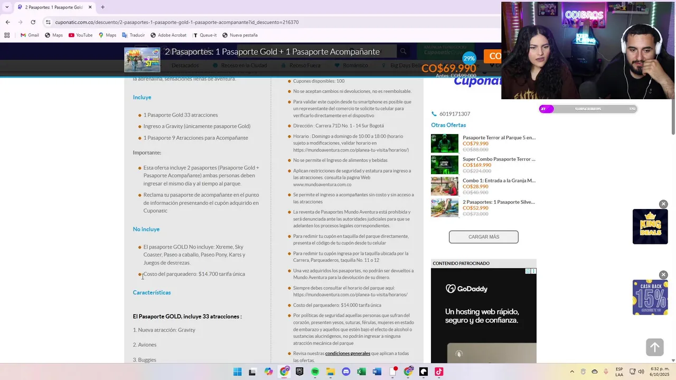
Task: Click the subscribers progress bar in stream overlay
Action: click(x=588, y=109)
